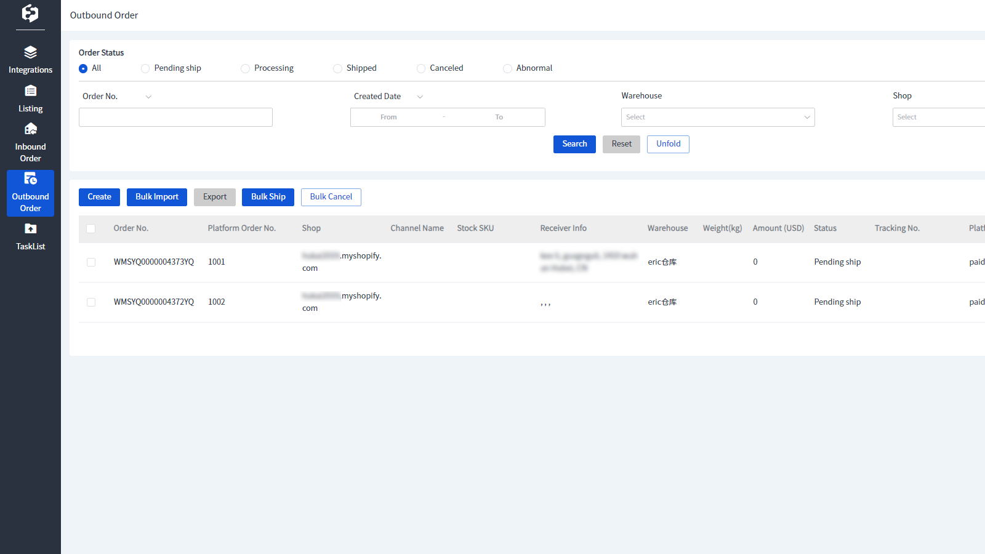
Task: Click the Stock SKU column header
Action: pyautogui.click(x=475, y=228)
